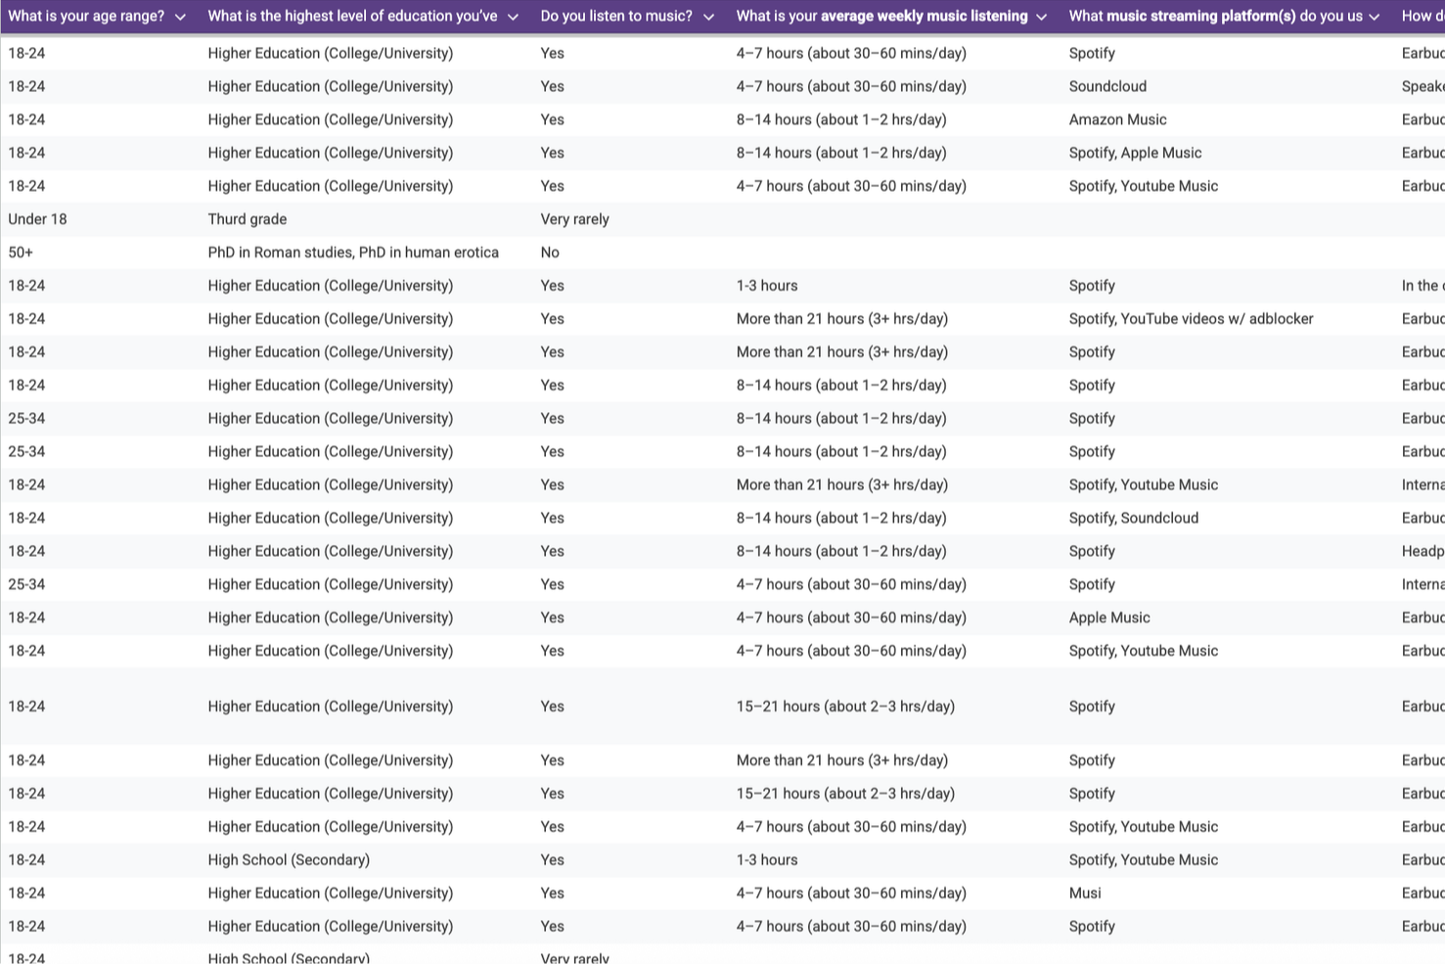Select the 'PhD in Roman studies, PhD in human erotica' cell
1445x964 pixels.
(x=353, y=252)
